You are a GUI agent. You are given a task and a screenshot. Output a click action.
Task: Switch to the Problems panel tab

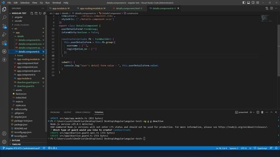tap(55, 113)
